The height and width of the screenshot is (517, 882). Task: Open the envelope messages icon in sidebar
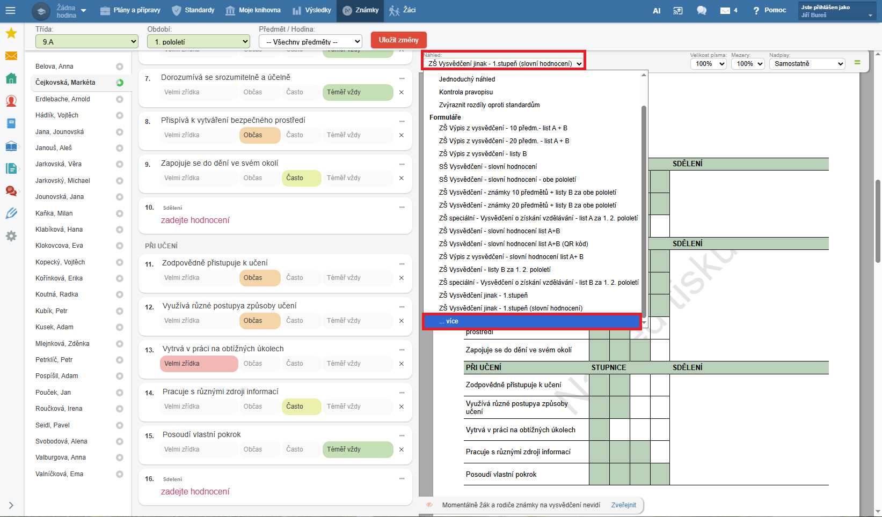point(11,56)
